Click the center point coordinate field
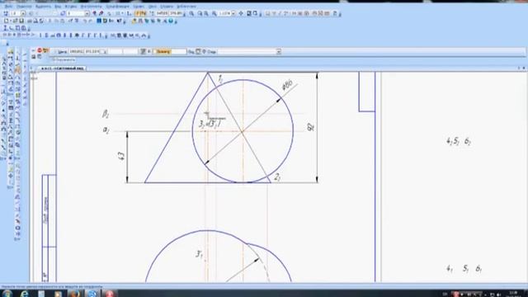528x297 pixels. [x=84, y=51]
